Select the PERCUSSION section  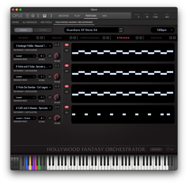(x=90, y=38)
